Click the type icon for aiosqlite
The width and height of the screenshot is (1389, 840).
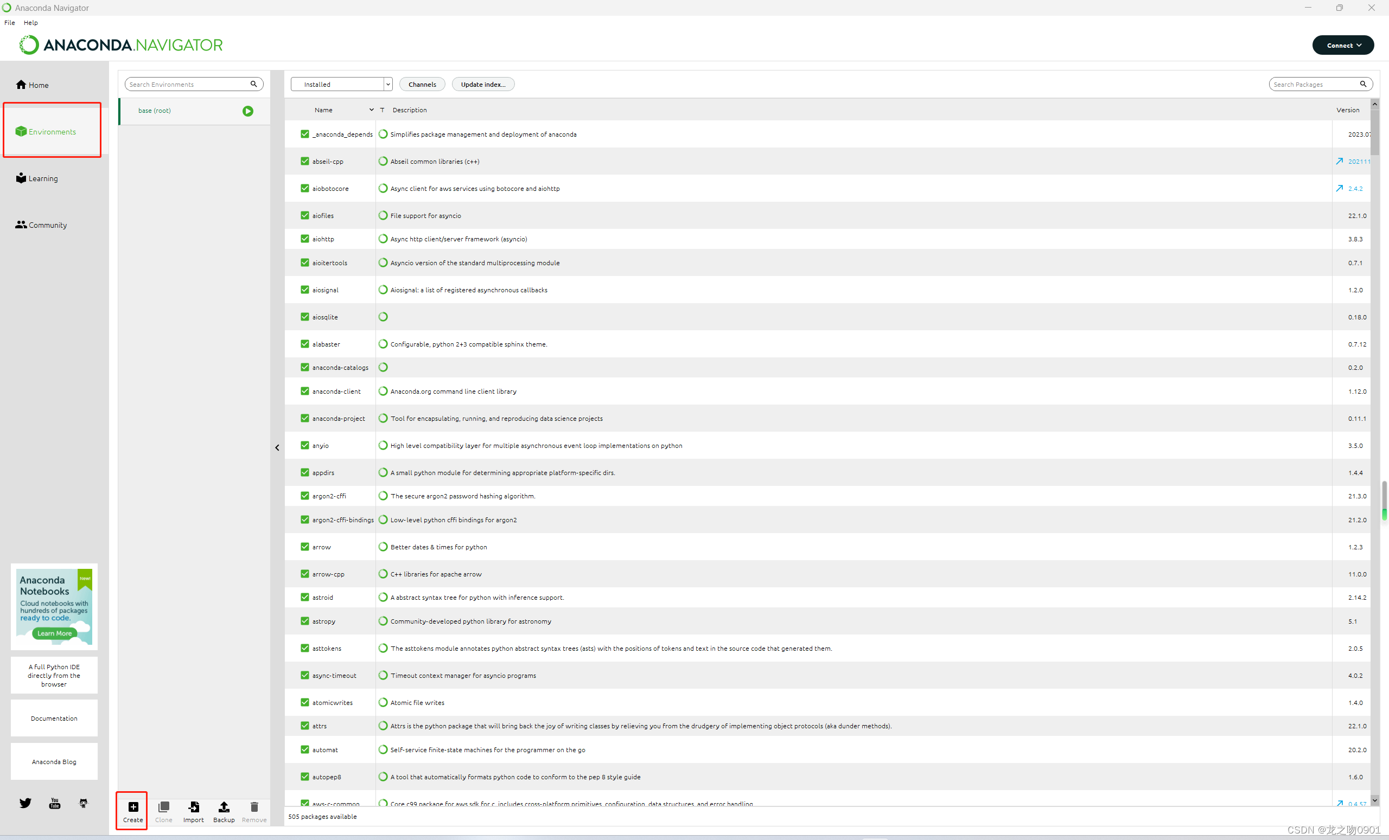coord(383,317)
